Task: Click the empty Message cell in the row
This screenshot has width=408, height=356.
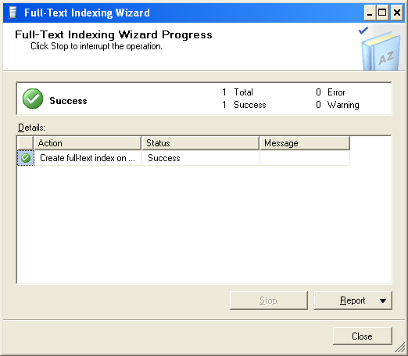Action: (x=305, y=158)
